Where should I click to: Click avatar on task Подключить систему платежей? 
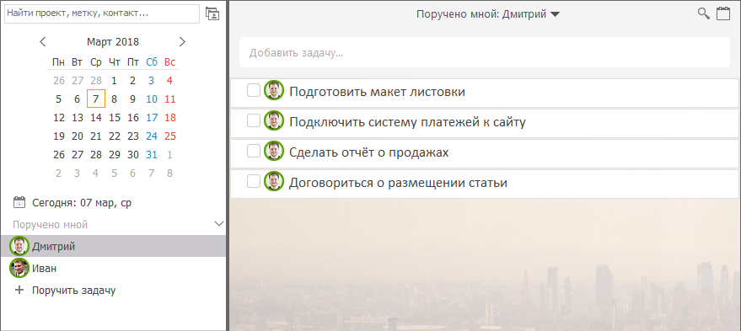tap(274, 121)
